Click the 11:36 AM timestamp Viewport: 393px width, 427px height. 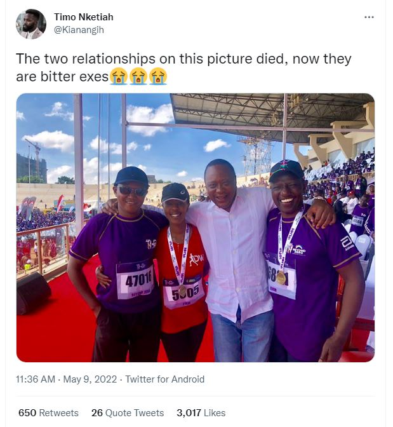(x=36, y=379)
